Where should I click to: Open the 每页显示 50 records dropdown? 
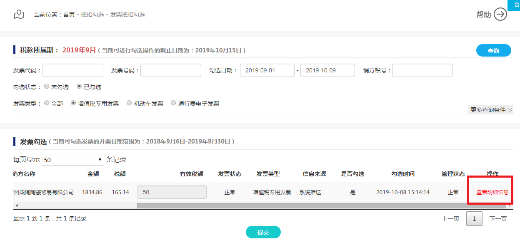point(73,160)
